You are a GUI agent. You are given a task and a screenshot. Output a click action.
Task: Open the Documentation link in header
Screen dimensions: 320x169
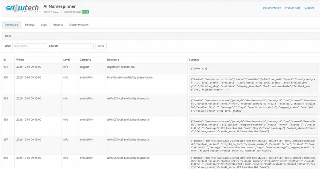tap(272, 8)
